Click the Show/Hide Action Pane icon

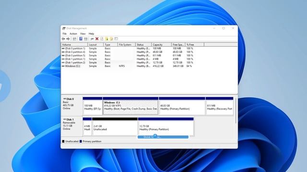coord(85,39)
